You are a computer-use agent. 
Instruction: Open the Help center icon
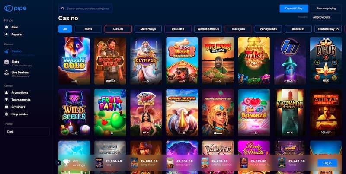tap(6, 114)
